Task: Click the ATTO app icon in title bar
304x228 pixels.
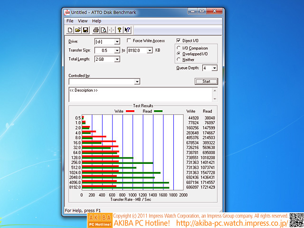Action: [x=67, y=12]
